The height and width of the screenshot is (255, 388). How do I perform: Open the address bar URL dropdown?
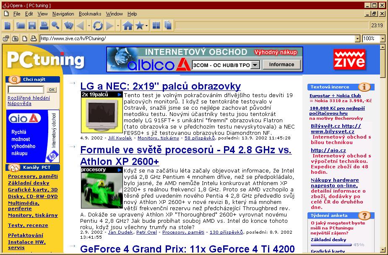tap(357, 39)
